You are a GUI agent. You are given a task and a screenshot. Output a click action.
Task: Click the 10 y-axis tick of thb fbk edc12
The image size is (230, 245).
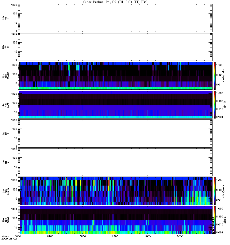coord(16,83)
